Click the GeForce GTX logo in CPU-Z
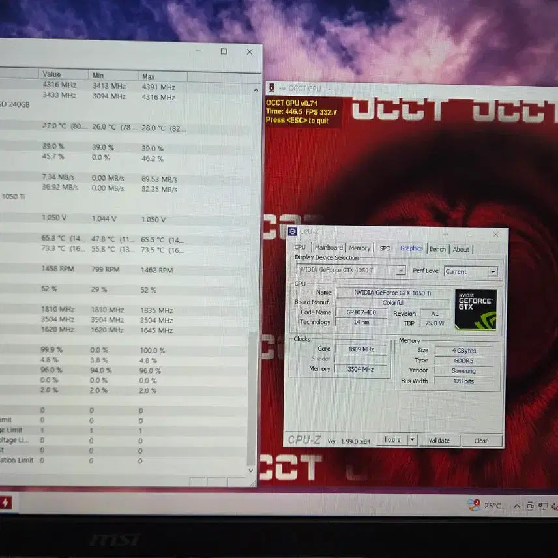The image size is (558, 558). 475,310
